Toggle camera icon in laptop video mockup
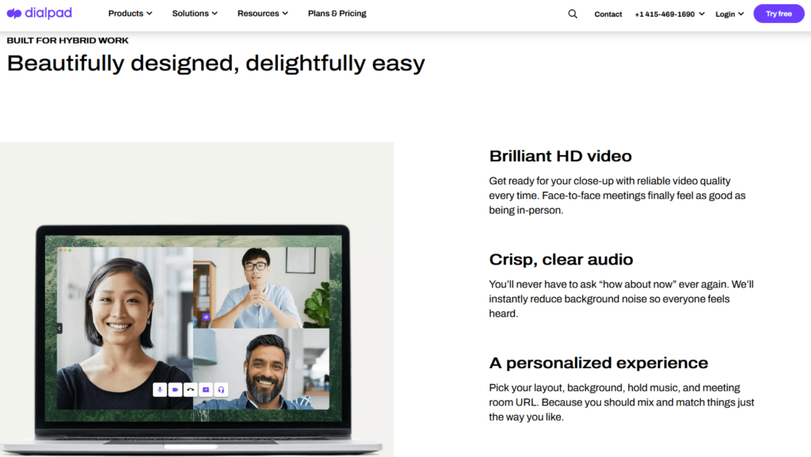 point(175,390)
